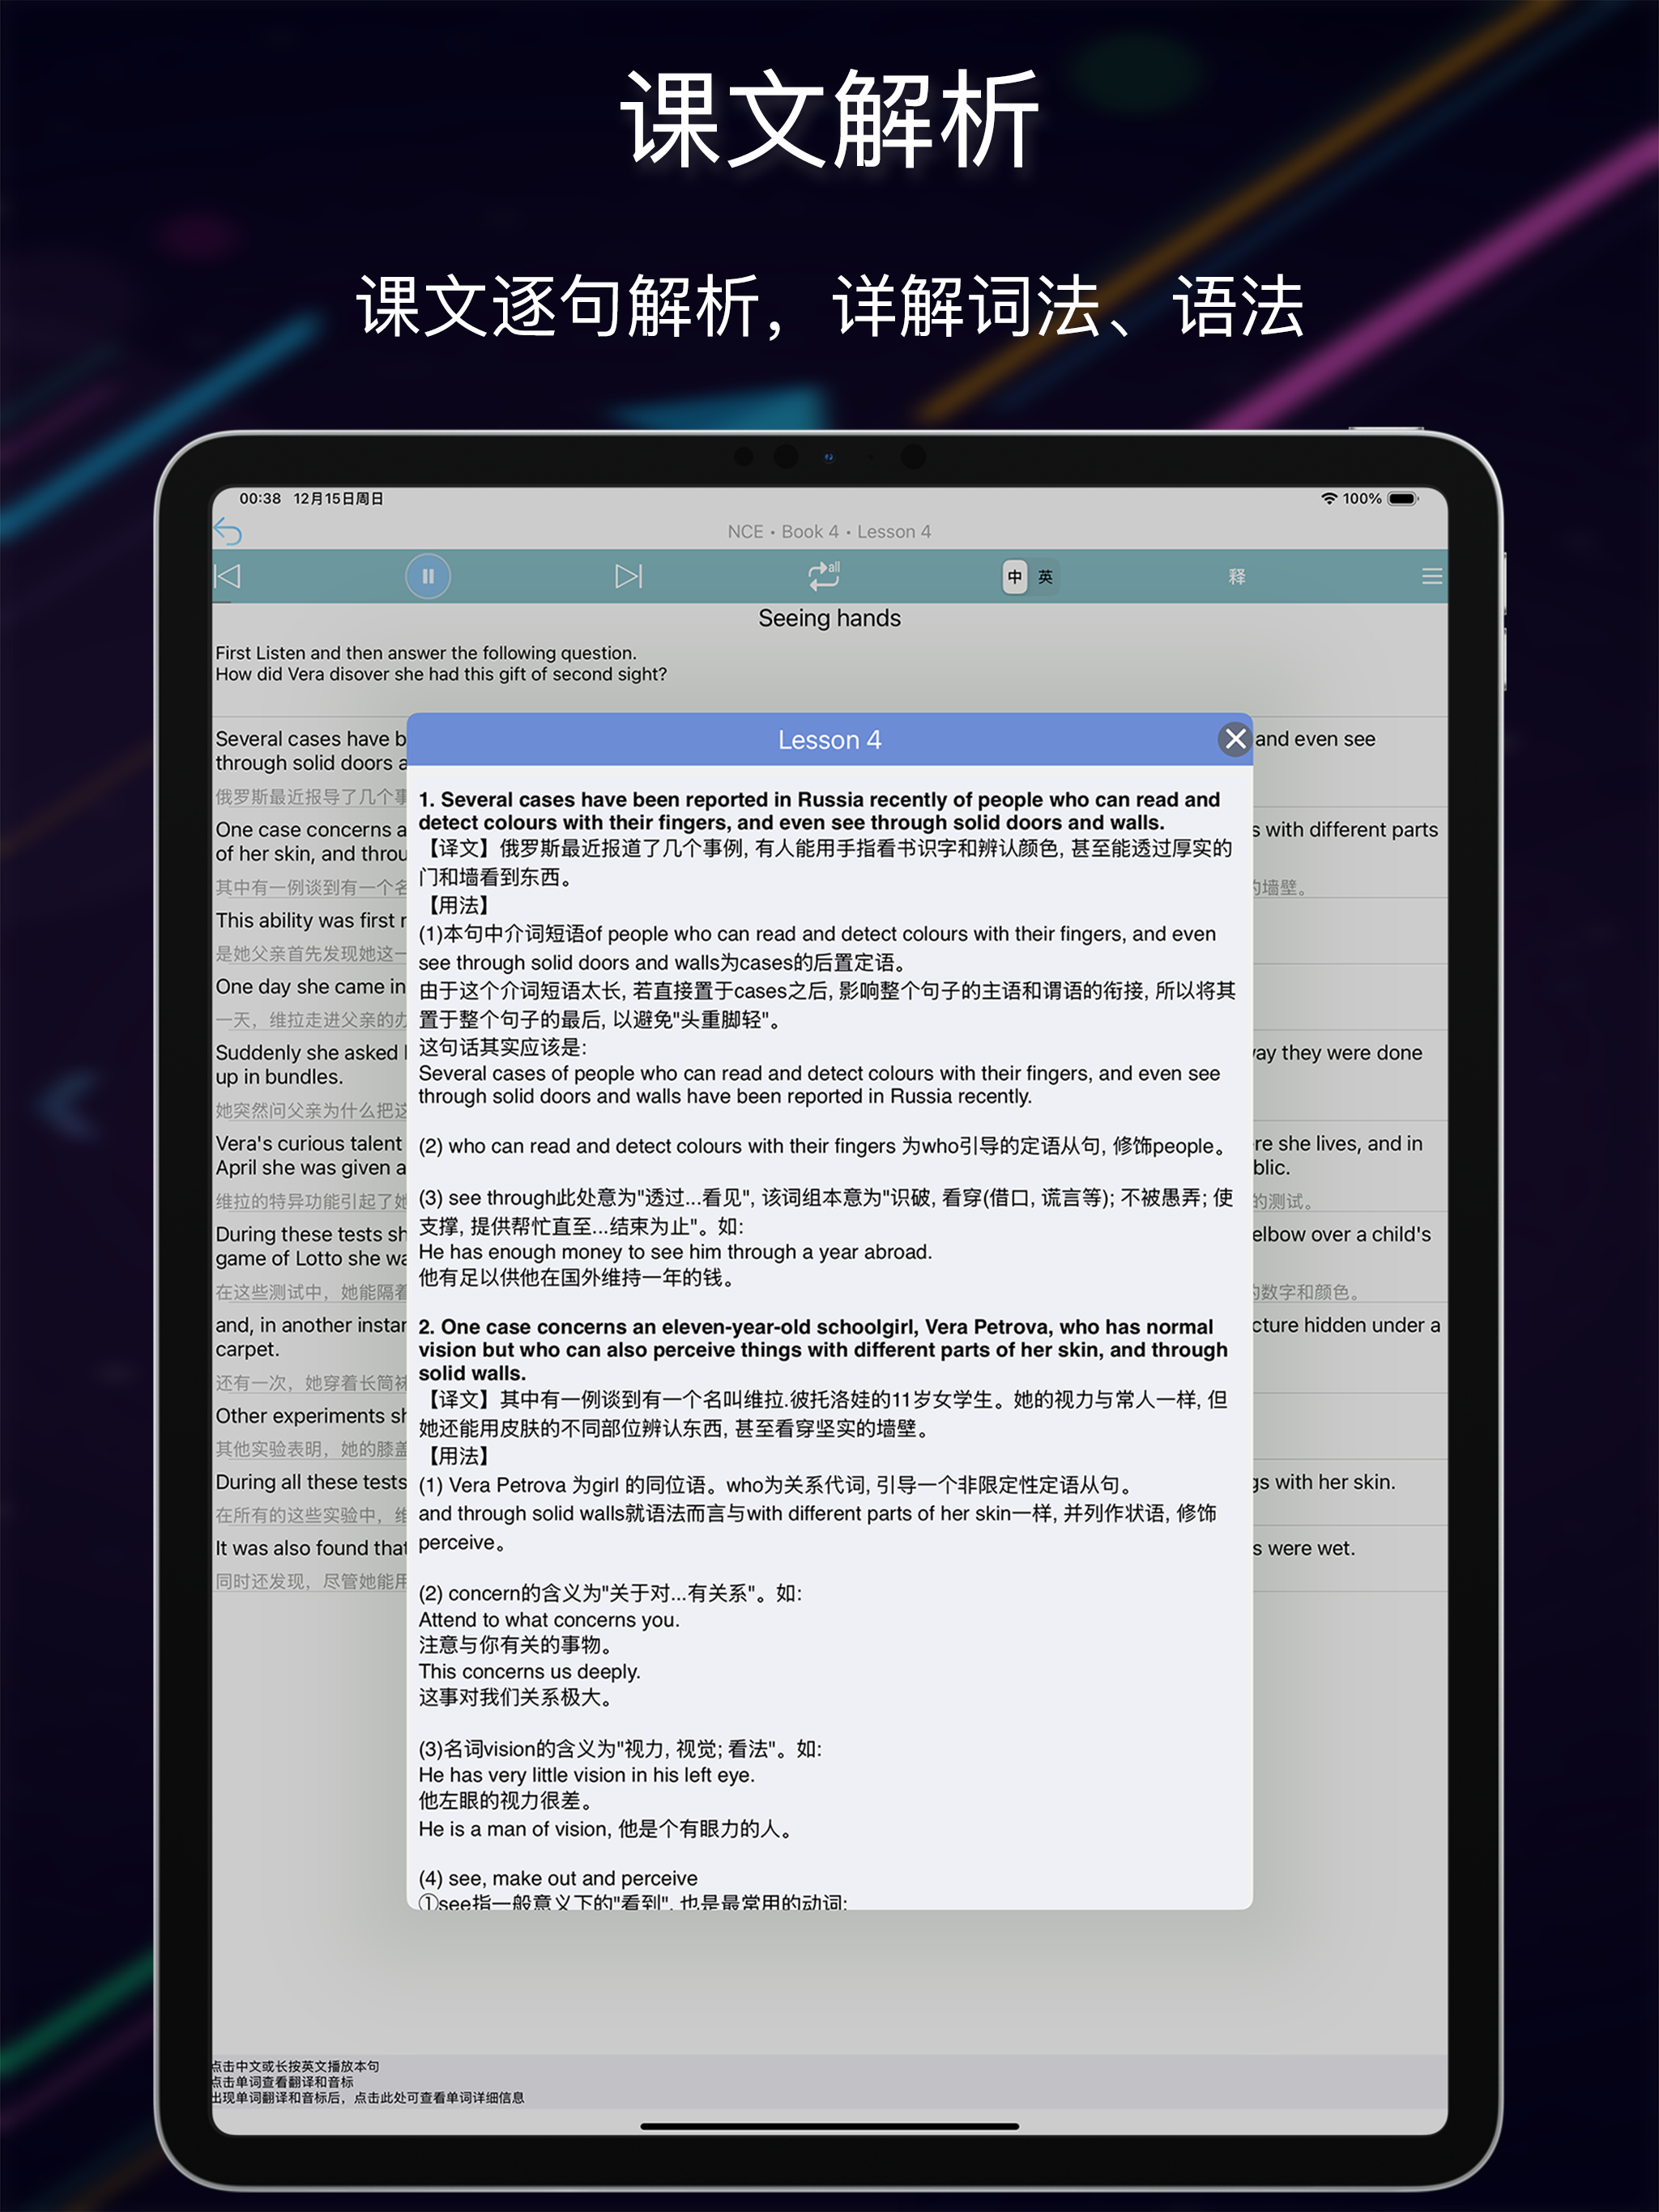1659x2212 pixels.
Task: Switch to Chinese display with 中
Action: tap(1015, 576)
